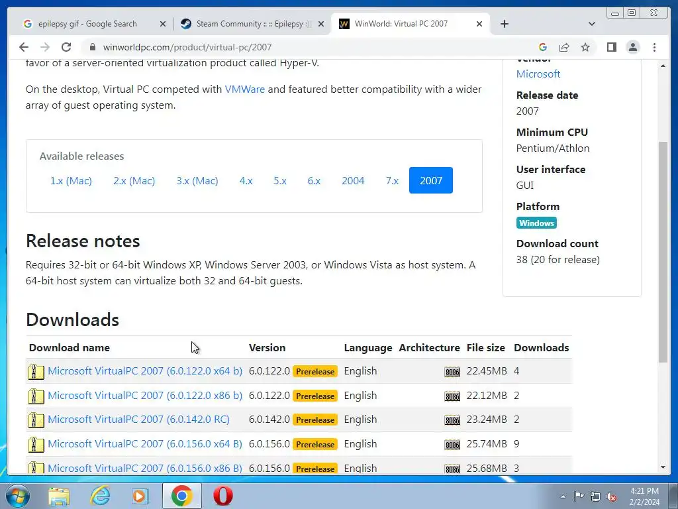
Task: Open the taskbar clock showing 4:21 PM
Action: [644, 496]
